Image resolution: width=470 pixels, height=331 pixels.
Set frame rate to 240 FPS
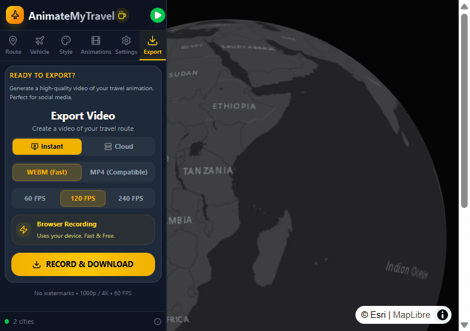131,198
